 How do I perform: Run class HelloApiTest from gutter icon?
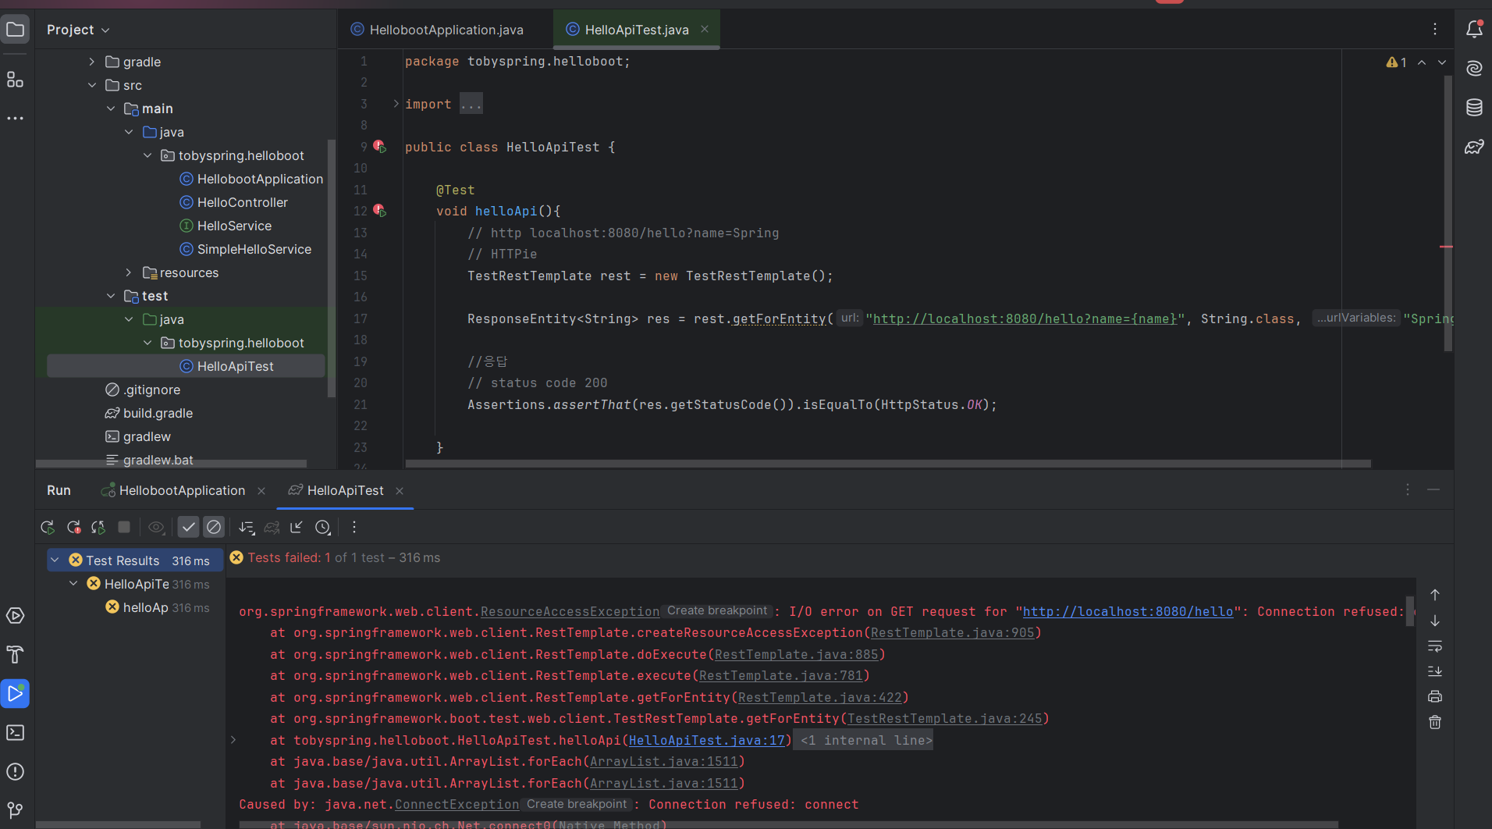click(x=379, y=146)
